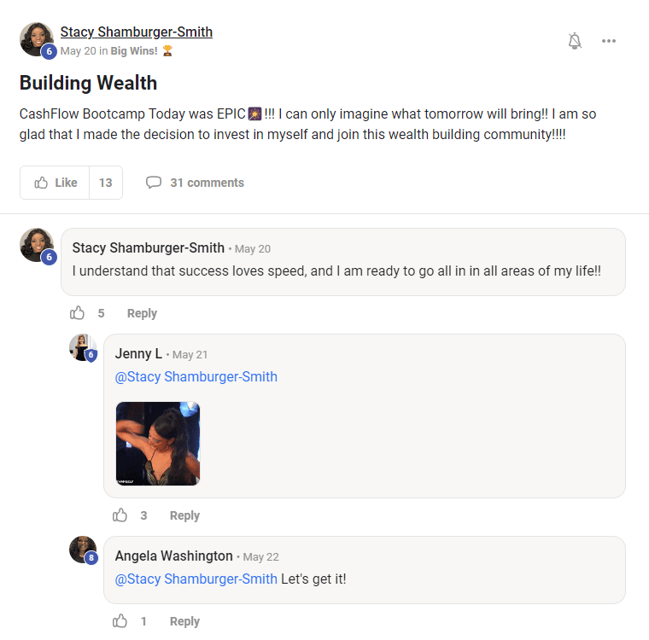Open the three-dot post options menu
The height and width of the screenshot is (640, 649).
tap(609, 41)
